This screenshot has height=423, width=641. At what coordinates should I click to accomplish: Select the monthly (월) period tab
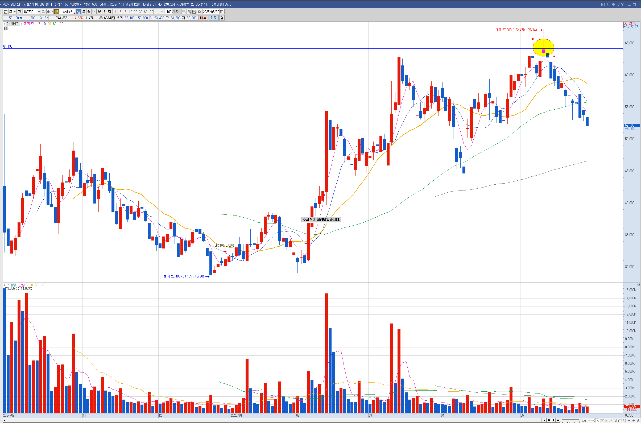pyautogui.click(x=89, y=12)
